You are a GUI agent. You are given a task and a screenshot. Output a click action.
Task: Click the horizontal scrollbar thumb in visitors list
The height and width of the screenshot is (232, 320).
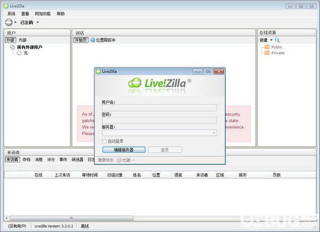71,218
